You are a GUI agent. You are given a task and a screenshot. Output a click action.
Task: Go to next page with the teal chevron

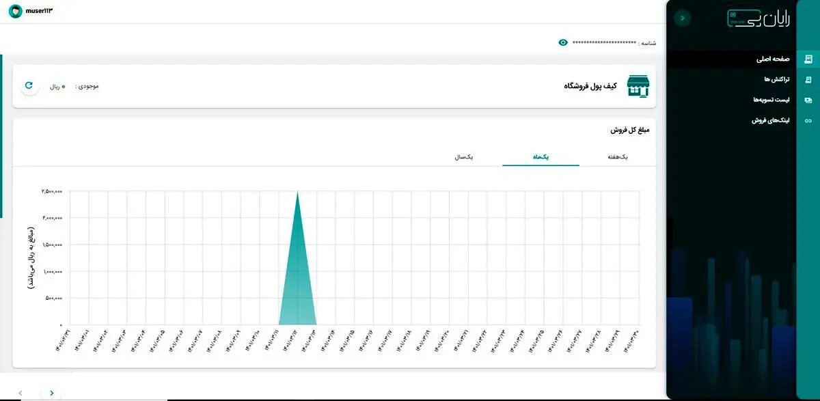[51, 393]
